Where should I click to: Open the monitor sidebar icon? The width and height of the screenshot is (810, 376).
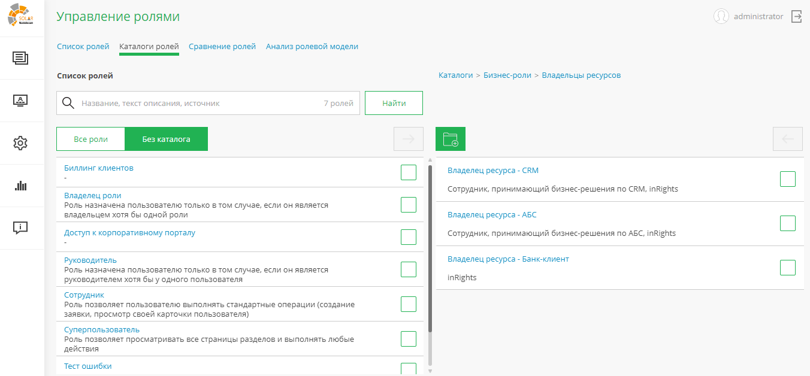click(20, 101)
